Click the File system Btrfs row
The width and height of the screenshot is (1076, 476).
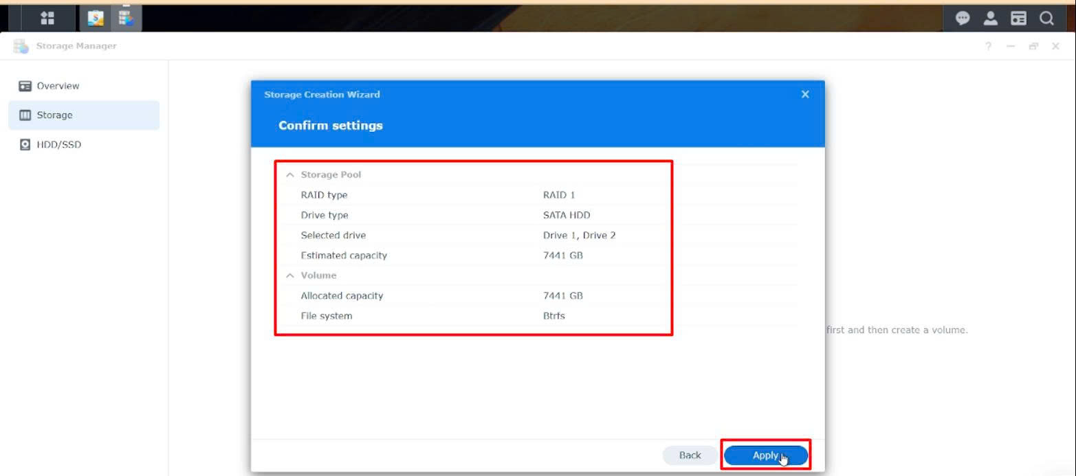pos(472,316)
